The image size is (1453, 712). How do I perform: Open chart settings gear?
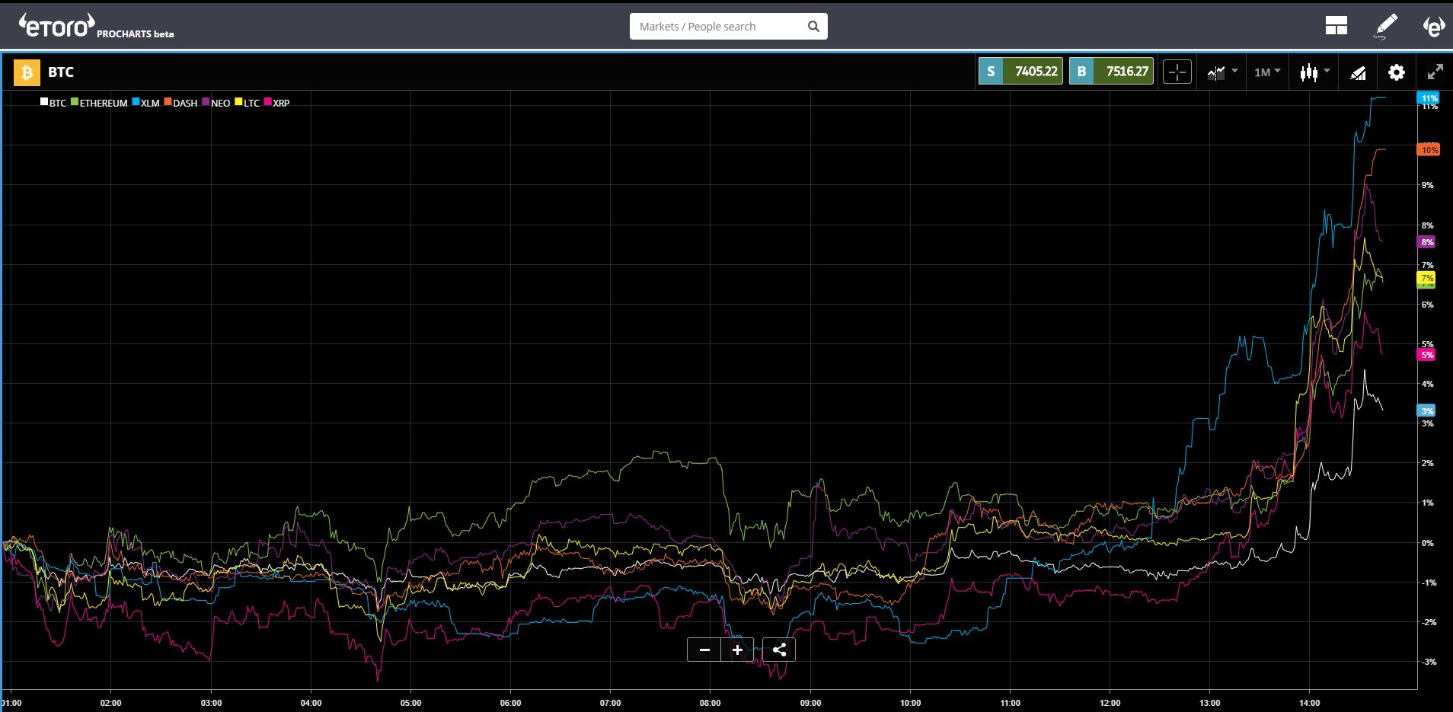1396,72
